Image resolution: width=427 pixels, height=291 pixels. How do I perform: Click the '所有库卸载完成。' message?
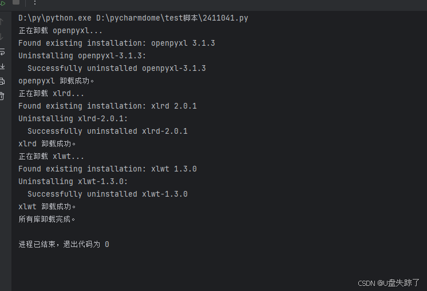(47, 219)
